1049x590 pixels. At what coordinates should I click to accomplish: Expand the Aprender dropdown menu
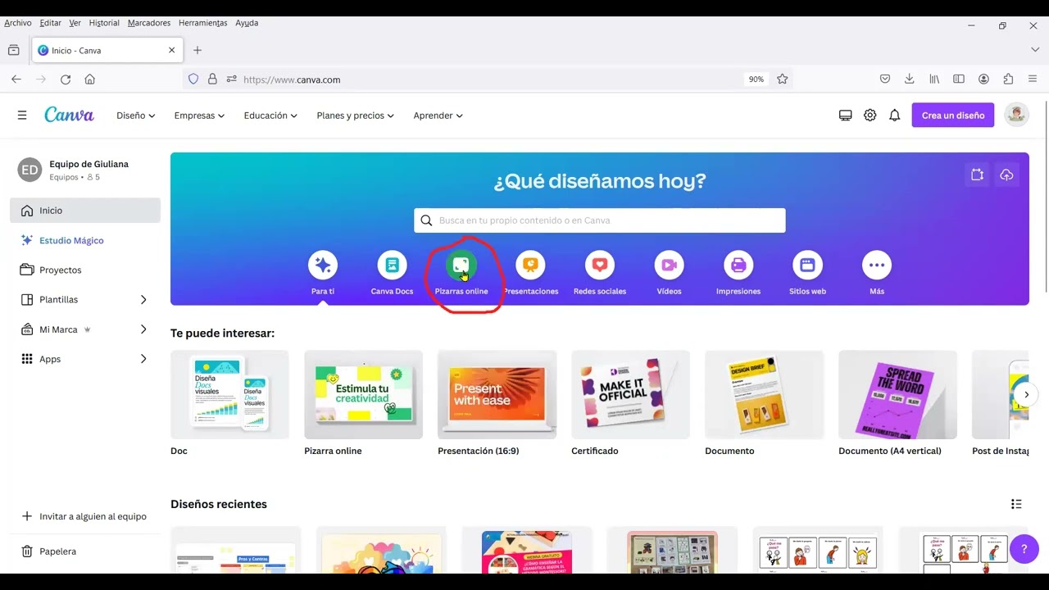tap(438, 116)
